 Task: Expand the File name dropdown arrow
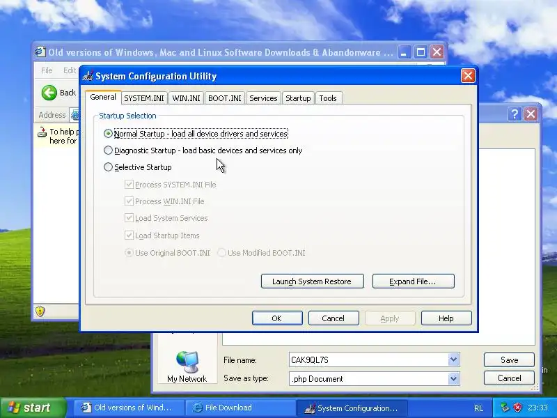453,359
